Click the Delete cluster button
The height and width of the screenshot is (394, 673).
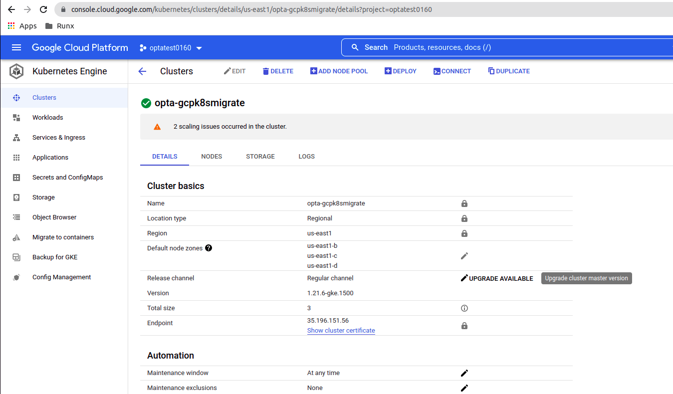pos(277,71)
